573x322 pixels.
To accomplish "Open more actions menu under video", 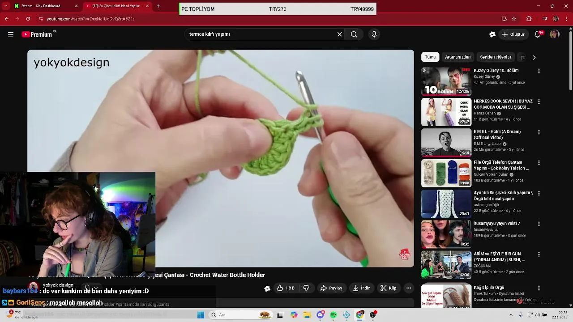I will tap(409, 288).
